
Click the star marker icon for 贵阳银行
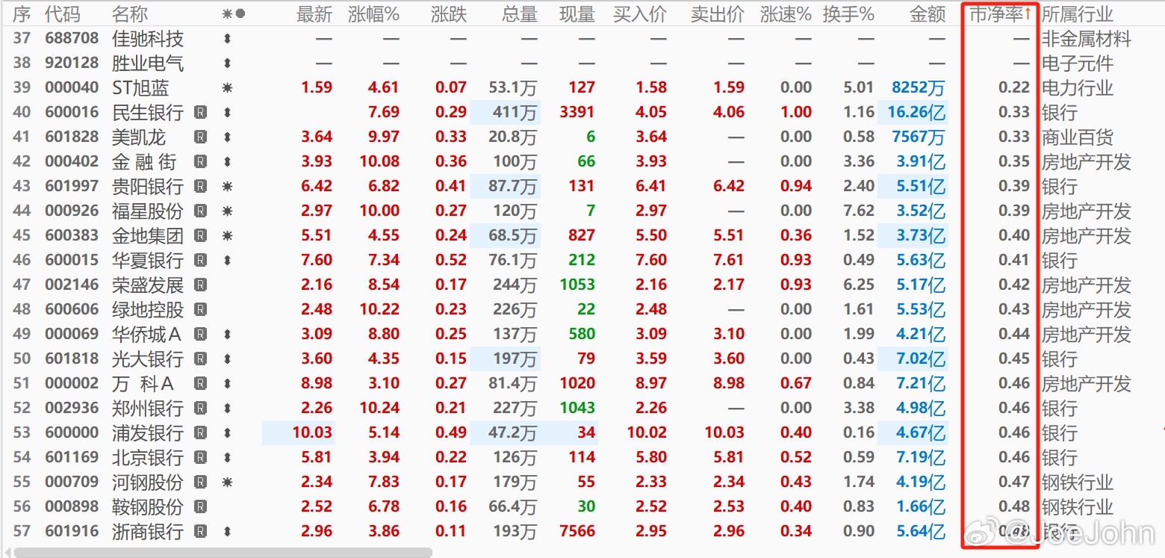click(x=228, y=187)
